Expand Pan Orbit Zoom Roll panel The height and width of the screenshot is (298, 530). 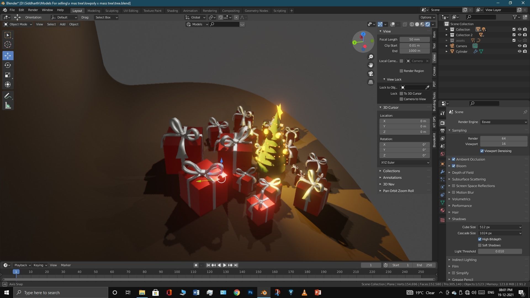(x=398, y=191)
